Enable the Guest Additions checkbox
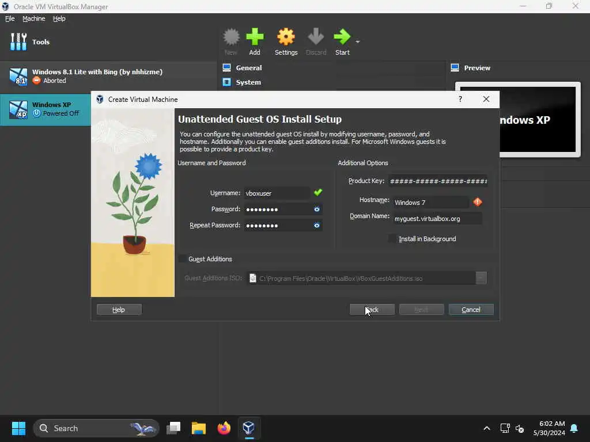Screen dimensions: 590x442 tap(182, 259)
